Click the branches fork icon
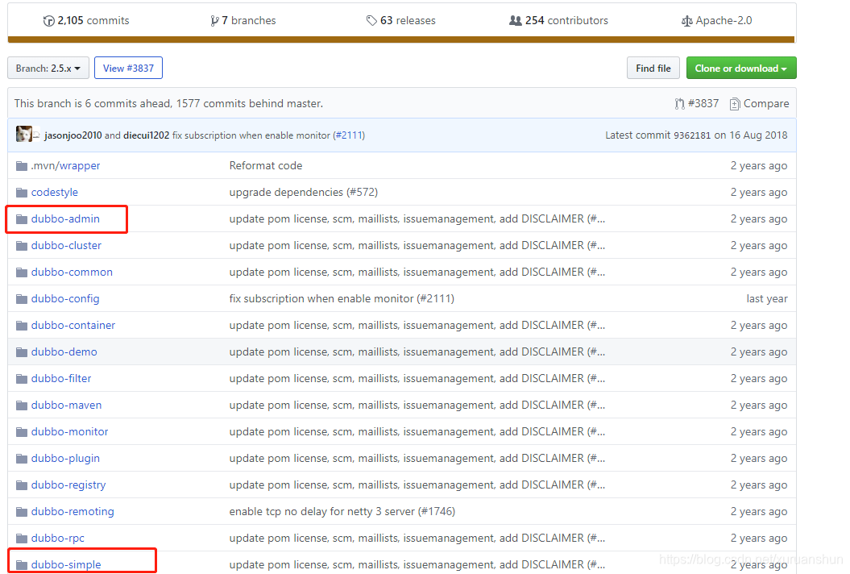Screen dimensions: 850x574 pyautogui.click(x=214, y=21)
